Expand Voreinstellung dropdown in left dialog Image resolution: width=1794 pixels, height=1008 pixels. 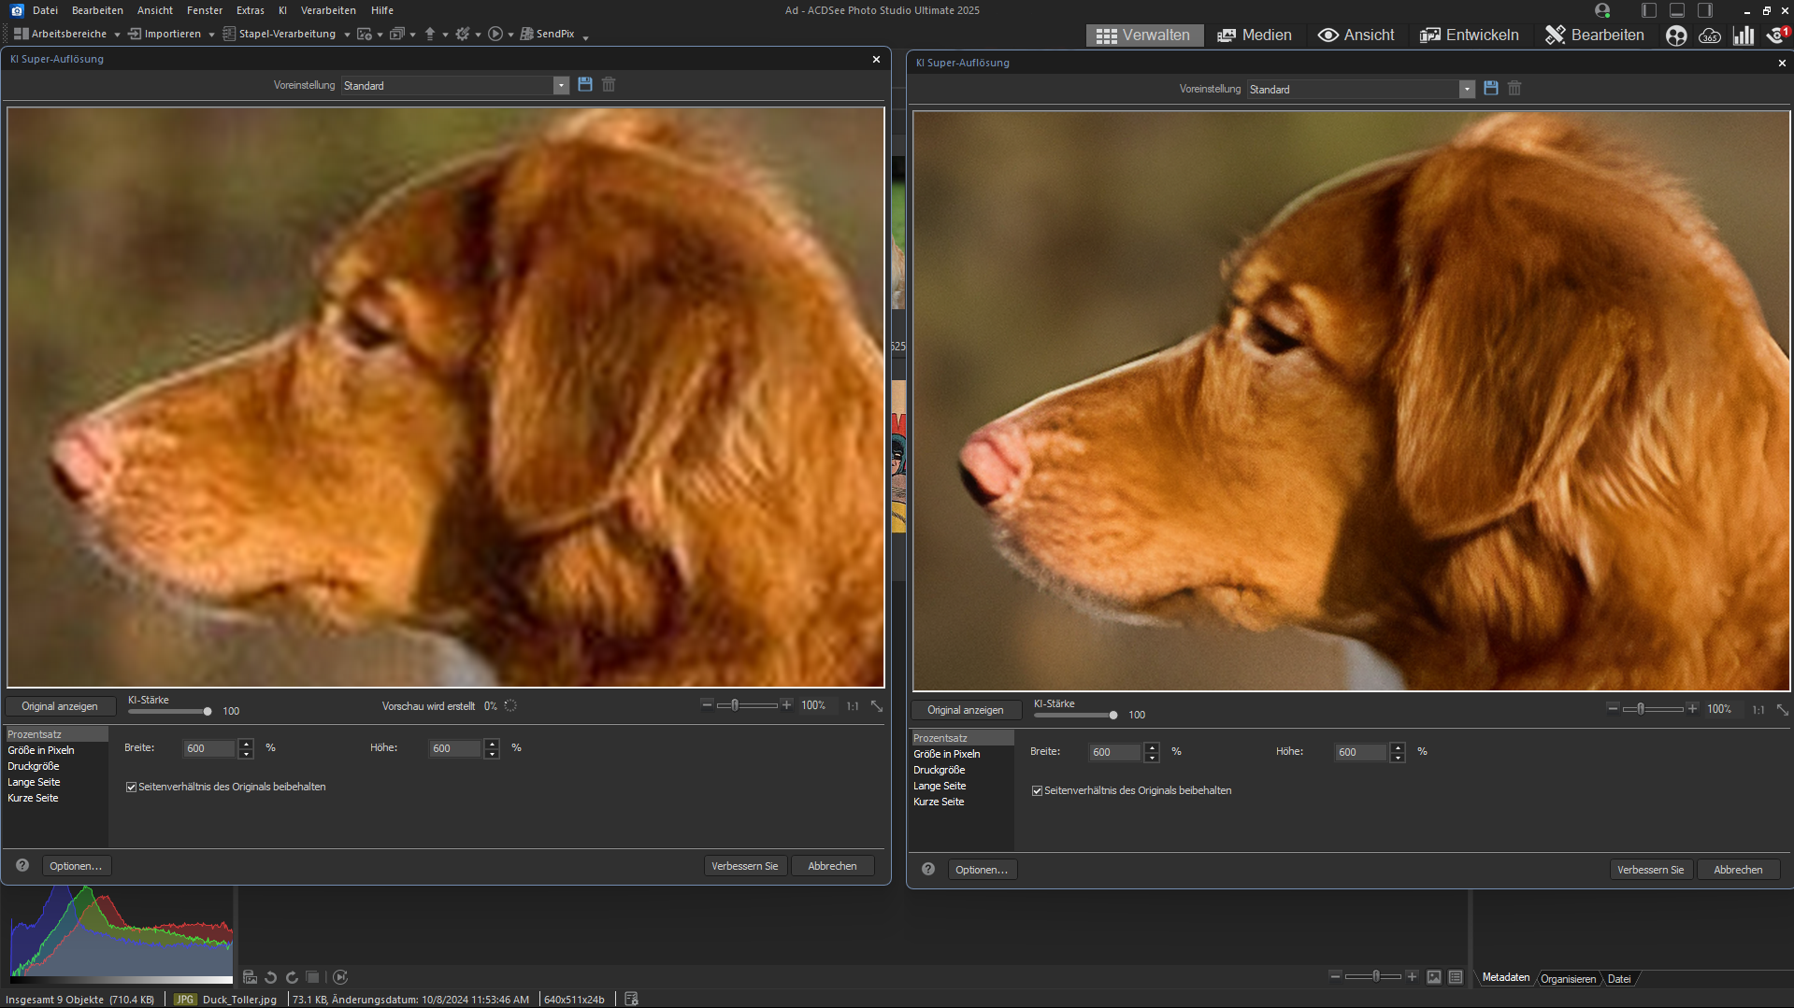pos(561,86)
